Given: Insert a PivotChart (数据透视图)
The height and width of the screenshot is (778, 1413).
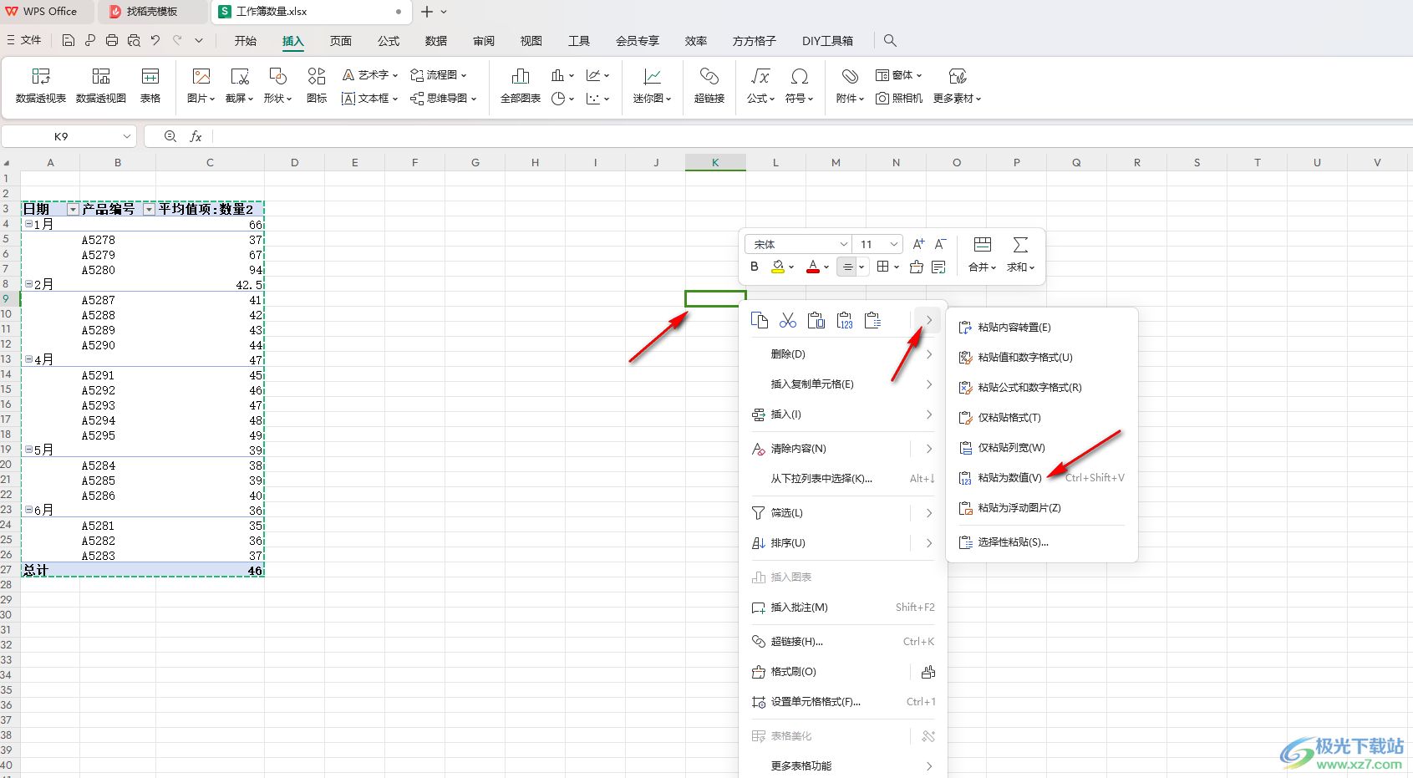Looking at the screenshot, I should pyautogui.click(x=101, y=86).
